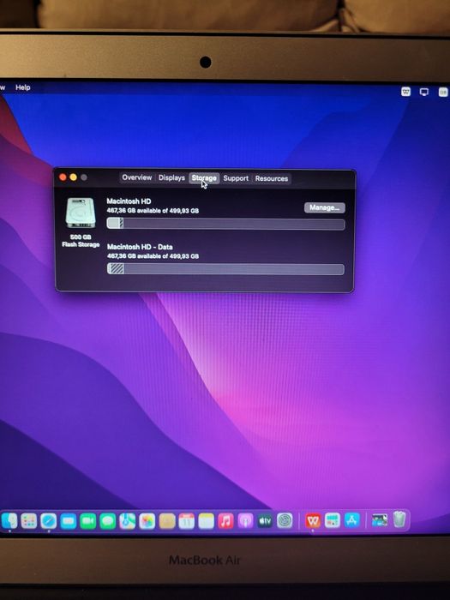Screen dimensions: 450x600
Task: Open the Help menu
Action: 23,87
